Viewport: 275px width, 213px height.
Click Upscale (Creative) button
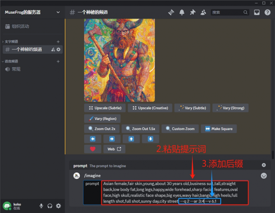pyautogui.click(x=150, y=108)
